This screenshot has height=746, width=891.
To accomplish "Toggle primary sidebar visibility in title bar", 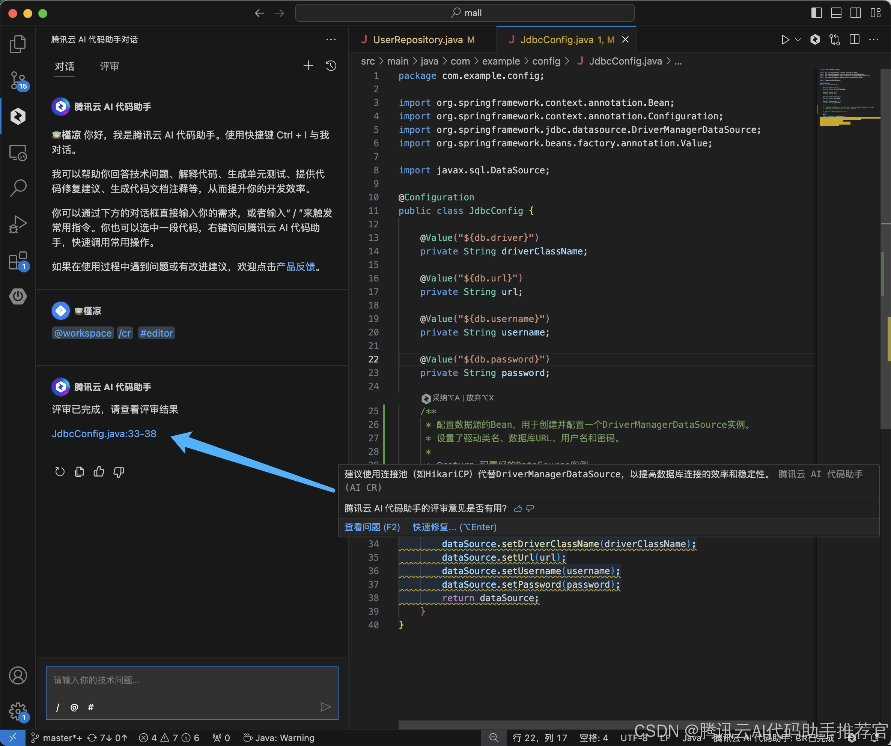I will point(816,13).
